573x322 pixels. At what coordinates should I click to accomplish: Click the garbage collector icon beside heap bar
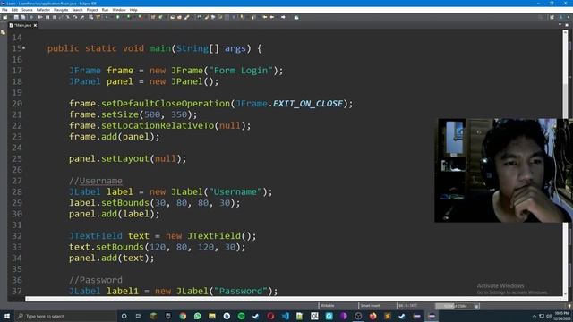476,306
